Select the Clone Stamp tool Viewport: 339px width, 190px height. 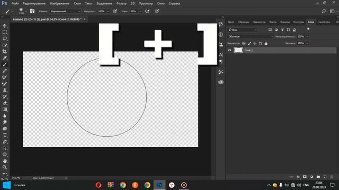pos(5,90)
